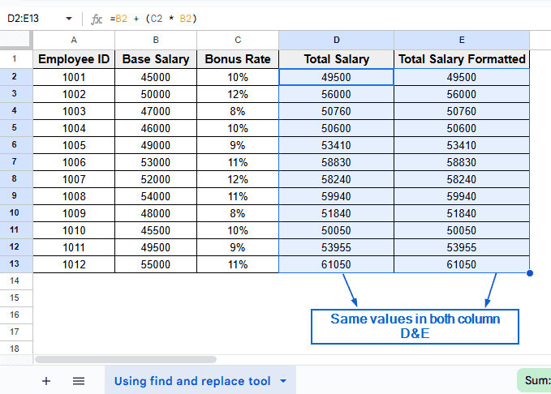Viewport: 551px width, 394px height.
Task: Select row 16 header
Action: point(15,315)
